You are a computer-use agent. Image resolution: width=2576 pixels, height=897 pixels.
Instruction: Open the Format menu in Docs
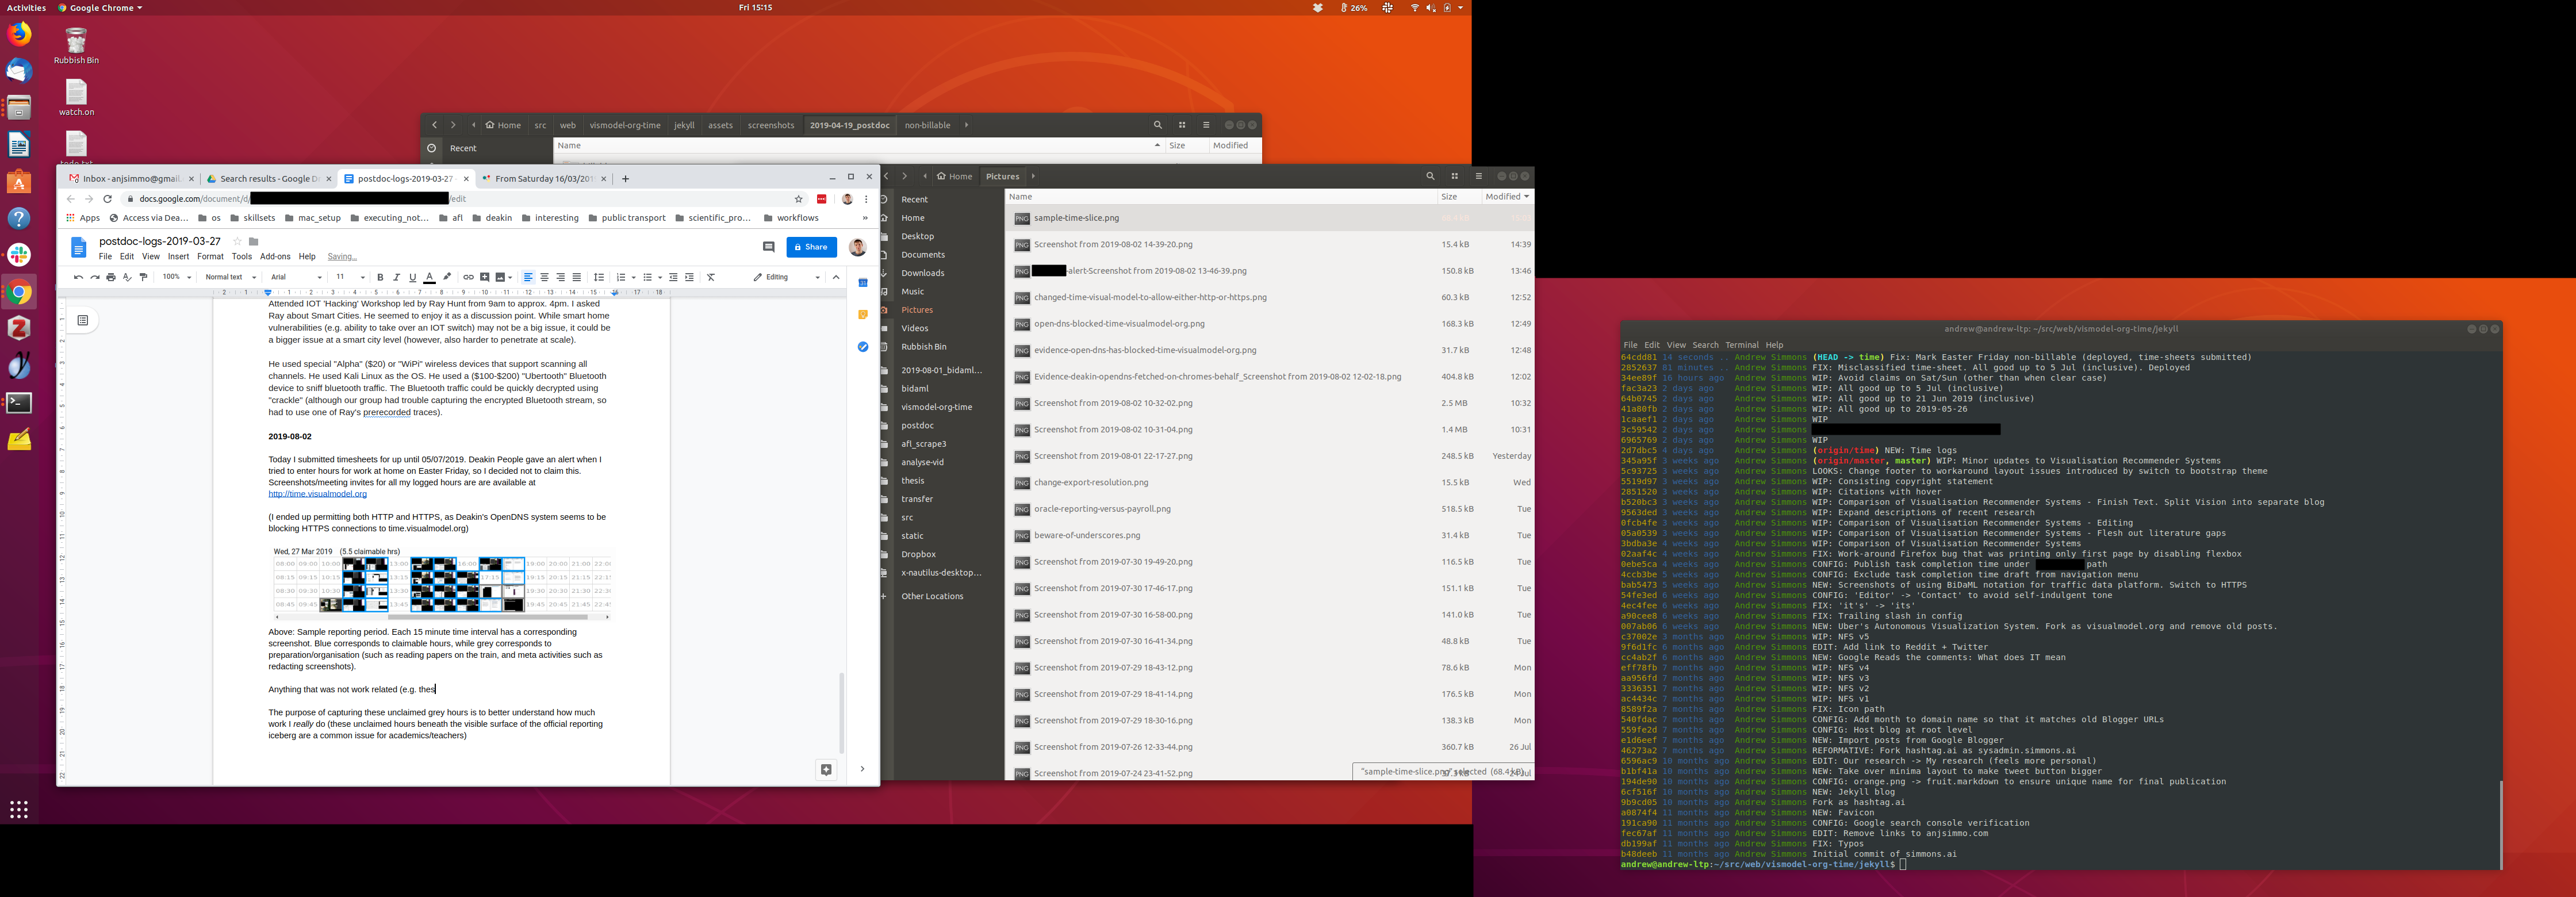tap(210, 256)
